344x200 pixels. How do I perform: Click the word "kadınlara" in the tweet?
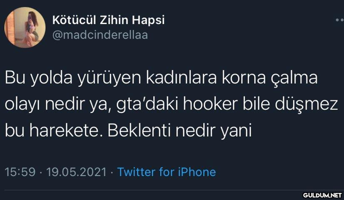(x=182, y=78)
